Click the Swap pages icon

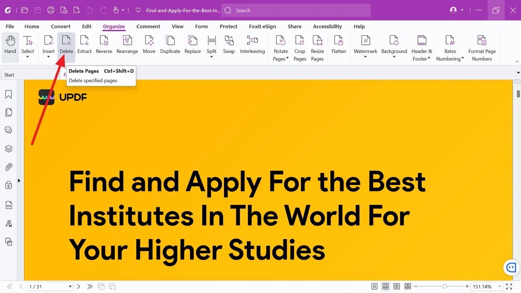click(x=229, y=41)
